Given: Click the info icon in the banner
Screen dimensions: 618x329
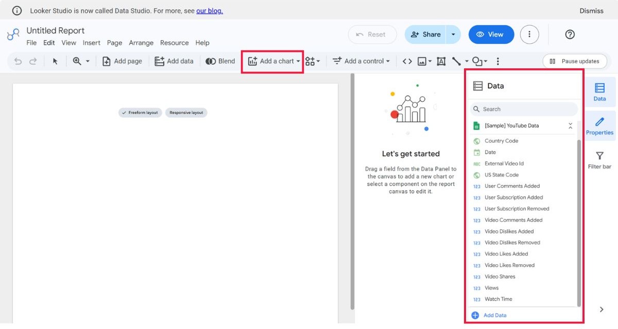Looking at the screenshot, I should 17,11.
